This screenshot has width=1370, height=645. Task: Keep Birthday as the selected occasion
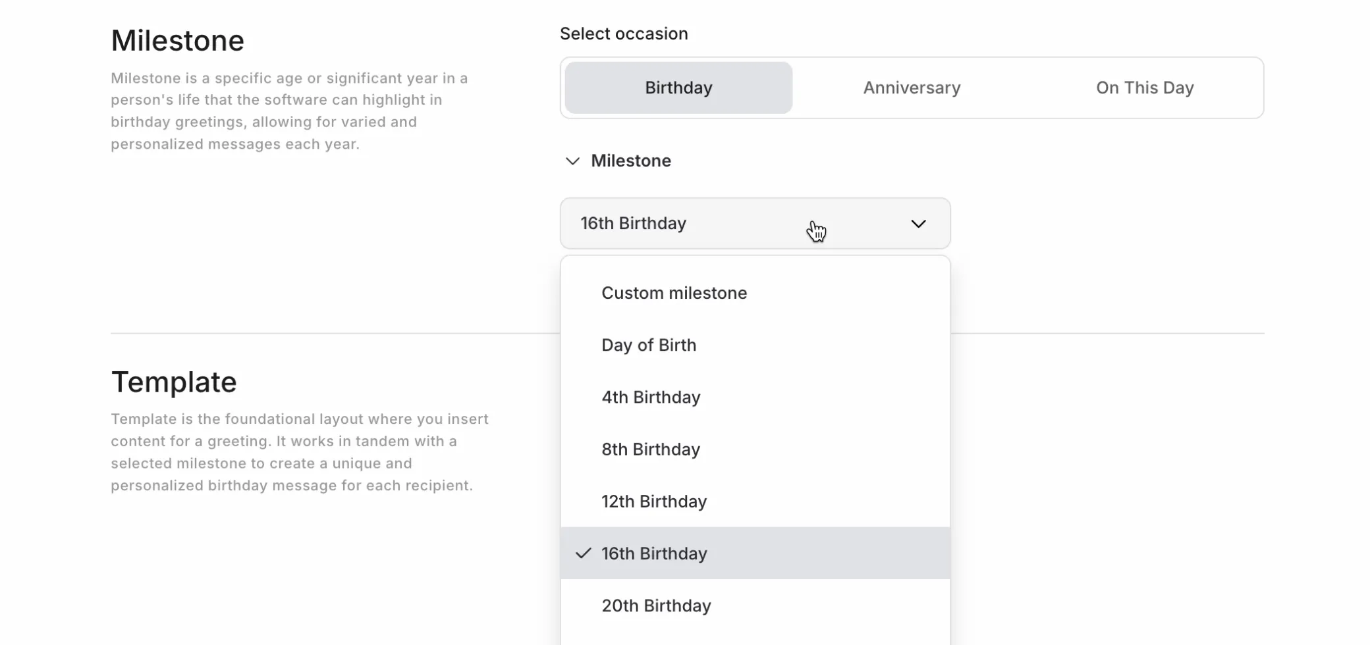tap(678, 88)
